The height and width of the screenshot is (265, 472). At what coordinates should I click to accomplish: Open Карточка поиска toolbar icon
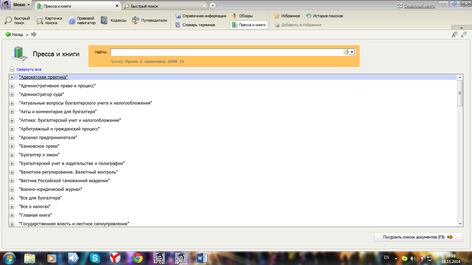coord(49,20)
